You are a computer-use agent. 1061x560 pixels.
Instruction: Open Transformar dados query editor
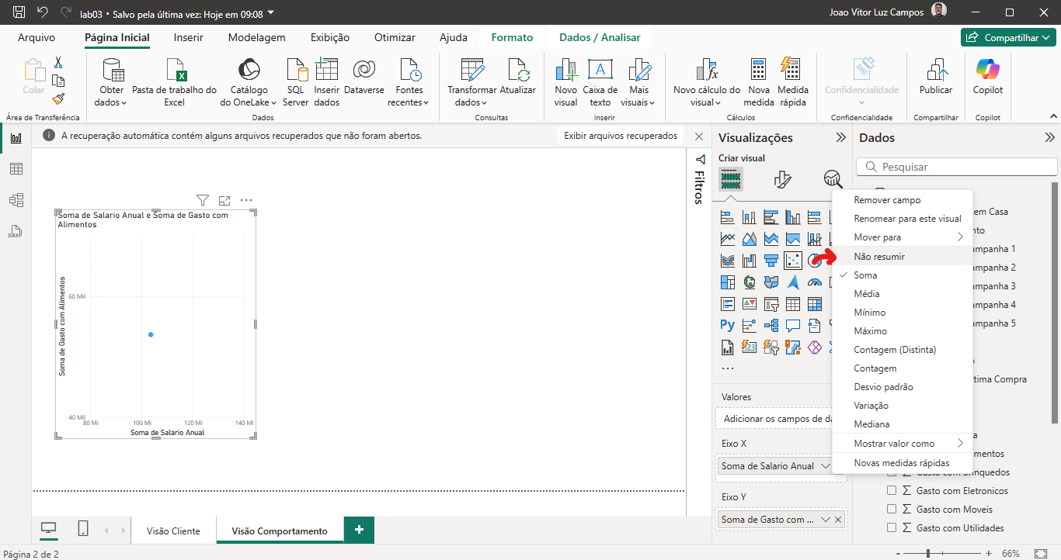(471, 82)
